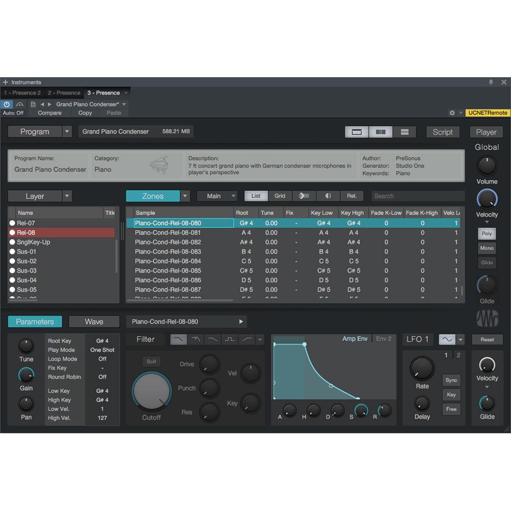Click the zone Search field

click(418, 196)
